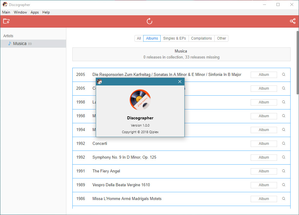
Task: Click the refresh icon in red toolbar
Action: 149,21
